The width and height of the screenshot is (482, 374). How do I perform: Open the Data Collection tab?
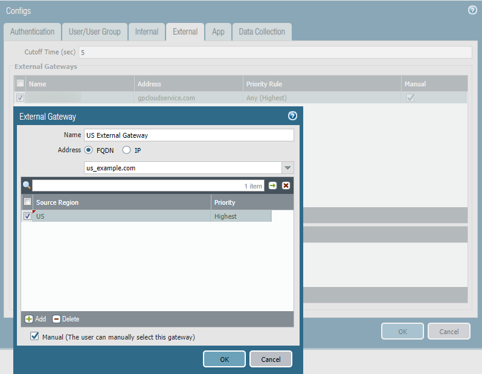(x=262, y=32)
